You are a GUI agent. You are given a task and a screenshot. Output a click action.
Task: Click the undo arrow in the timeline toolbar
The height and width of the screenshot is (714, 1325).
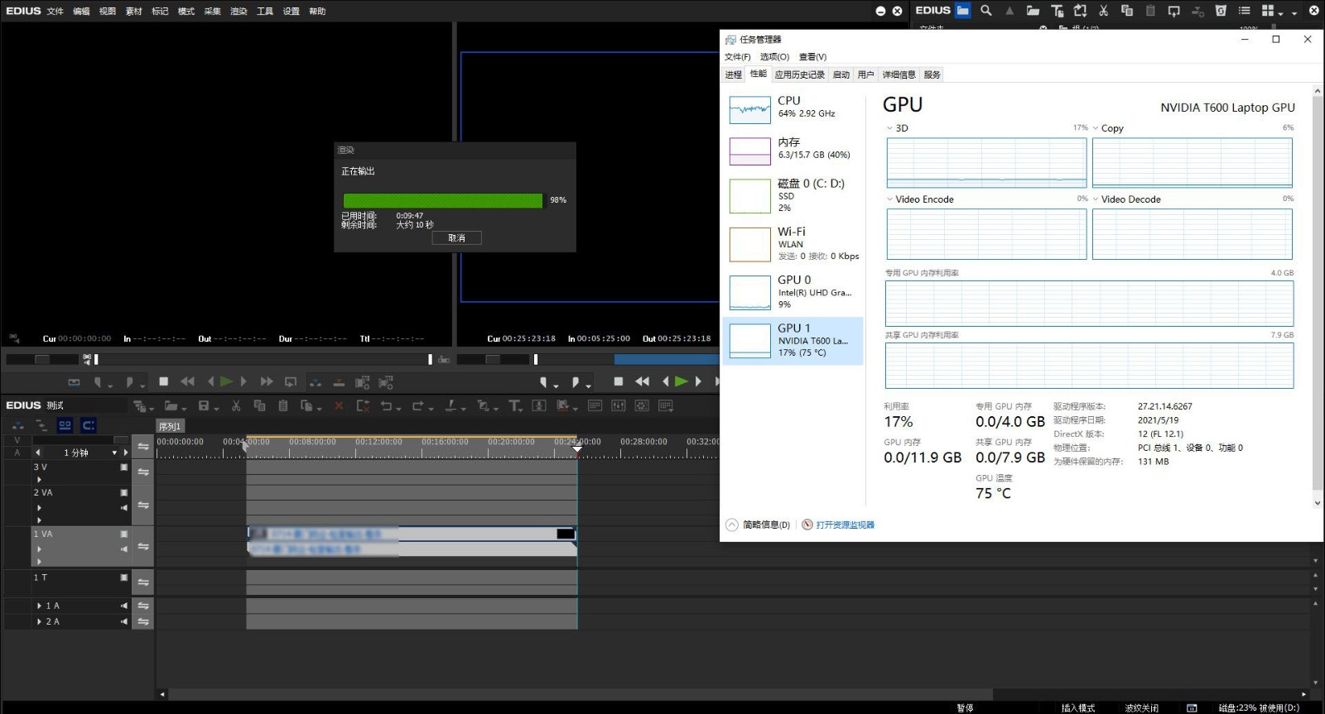[x=386, y=405]
